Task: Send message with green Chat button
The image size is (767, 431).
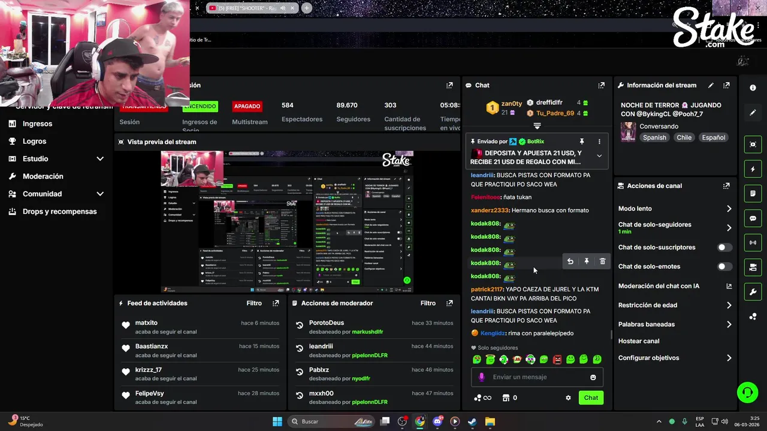Action: [x=591, y=398]
